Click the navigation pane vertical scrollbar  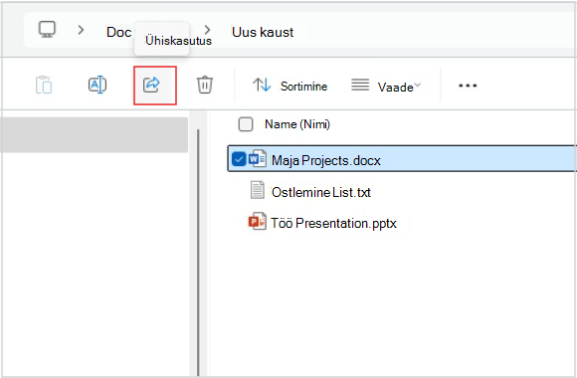(198, 252)
